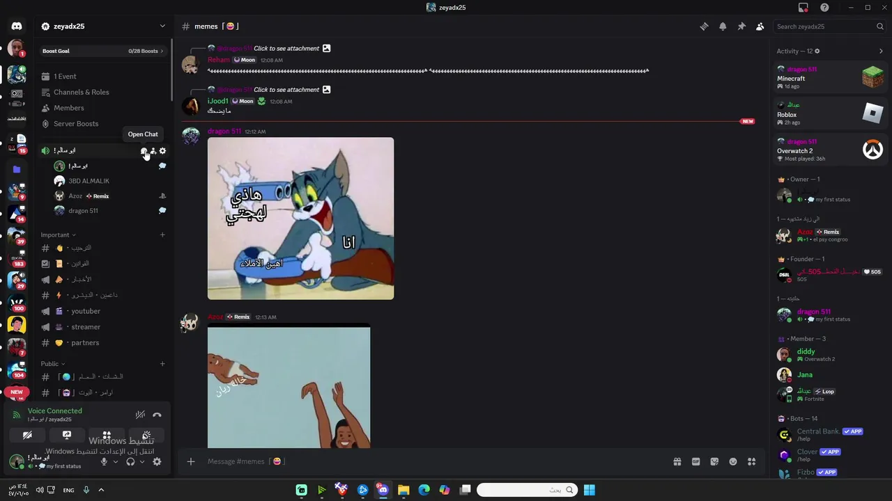Start an activity button
Image resolution: width=892 pixels, height=501 pixels.
pos(107,436)
